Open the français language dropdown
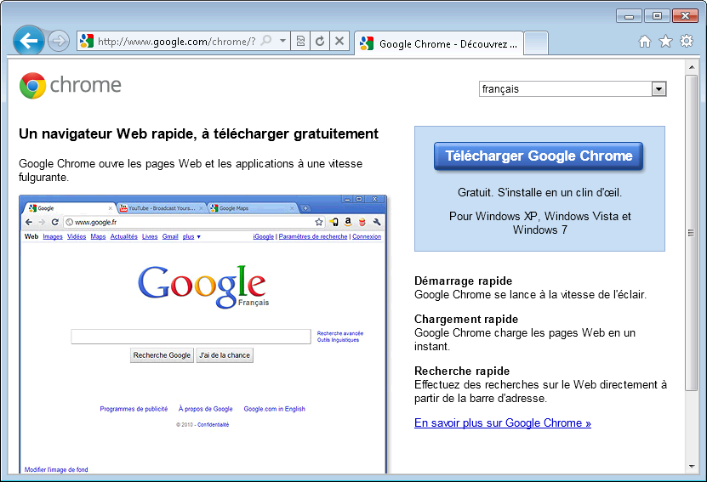 [x=573, y=88]
